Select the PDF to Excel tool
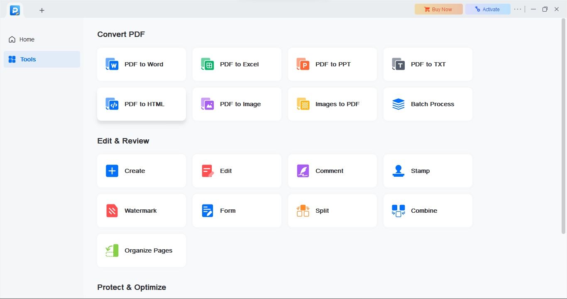The height and width of the screenshot is (299, 567). pos(237,64)
